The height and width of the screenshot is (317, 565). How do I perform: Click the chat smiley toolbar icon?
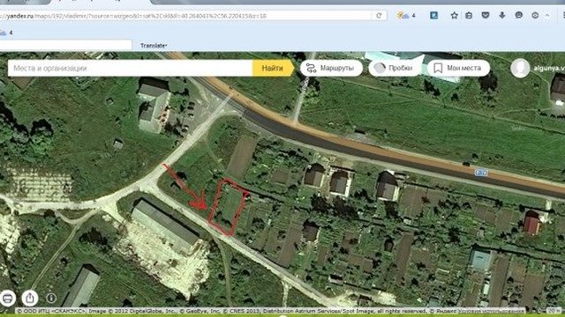(519, 15)
